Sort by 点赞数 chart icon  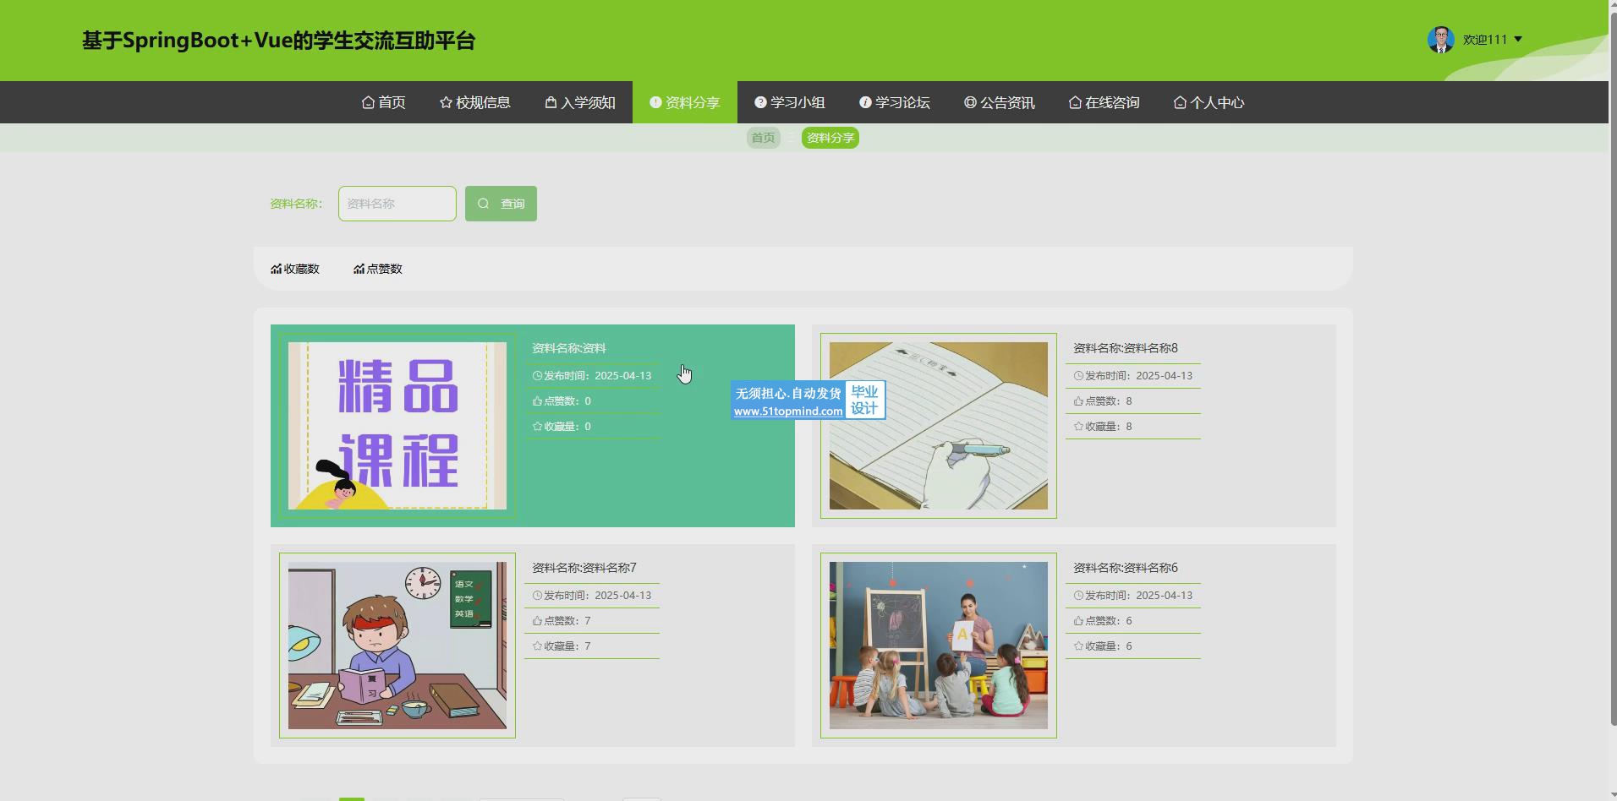[359, 269]
